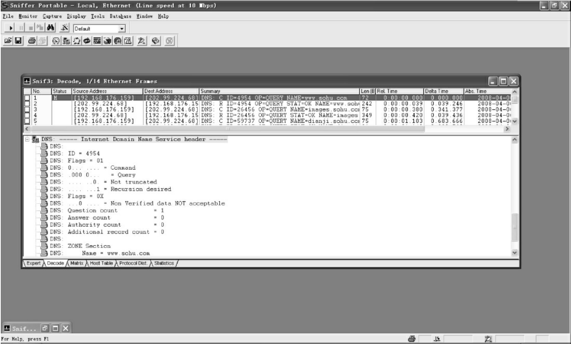Click the Source Address column header
Screen dimensions: 571x344
click(x=108, y=91)
